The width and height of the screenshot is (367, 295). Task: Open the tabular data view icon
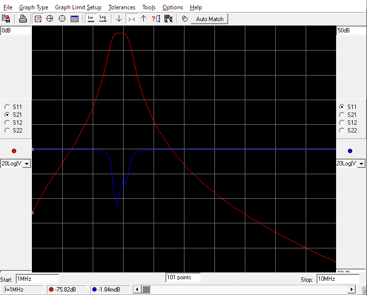(75, 19)
